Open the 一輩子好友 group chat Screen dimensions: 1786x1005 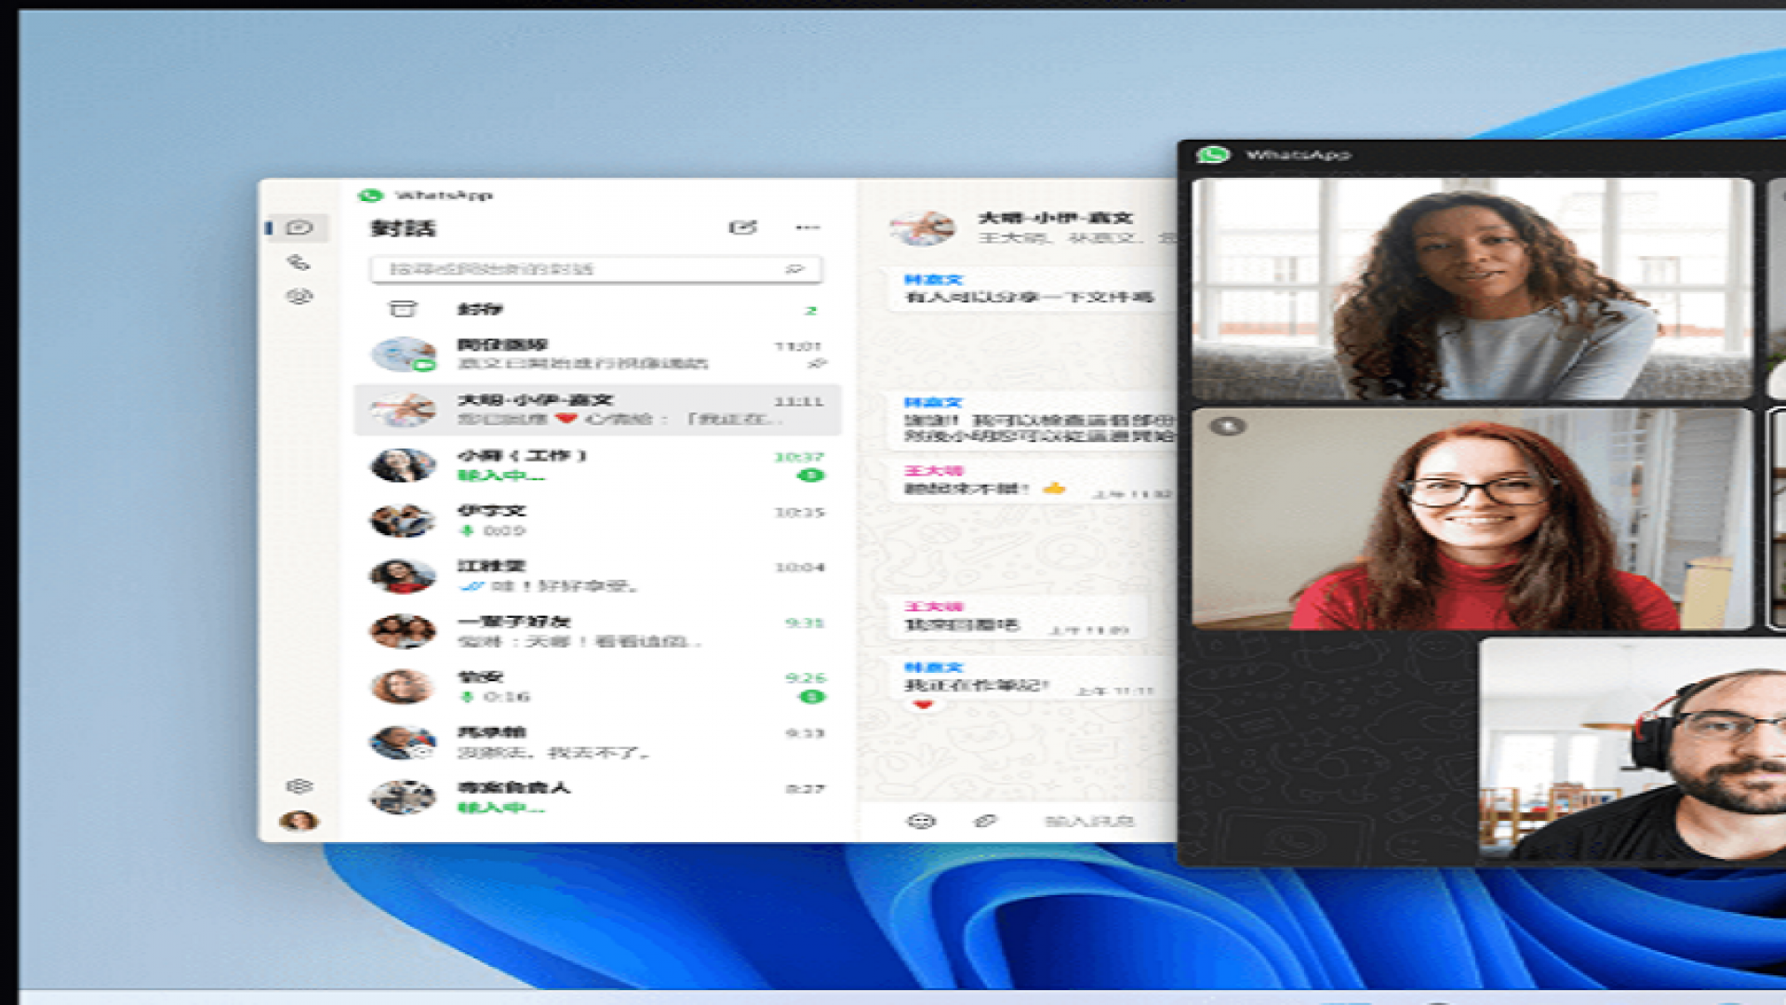click(597, 631)
